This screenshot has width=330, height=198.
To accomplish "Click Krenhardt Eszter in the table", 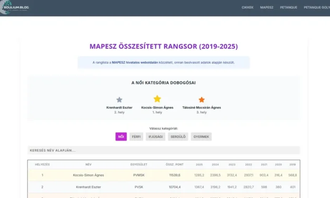I will coord(88,187).
